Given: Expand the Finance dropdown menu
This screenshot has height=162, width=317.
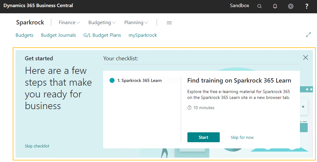Looking at the screenshot, I should pos(69,23).
